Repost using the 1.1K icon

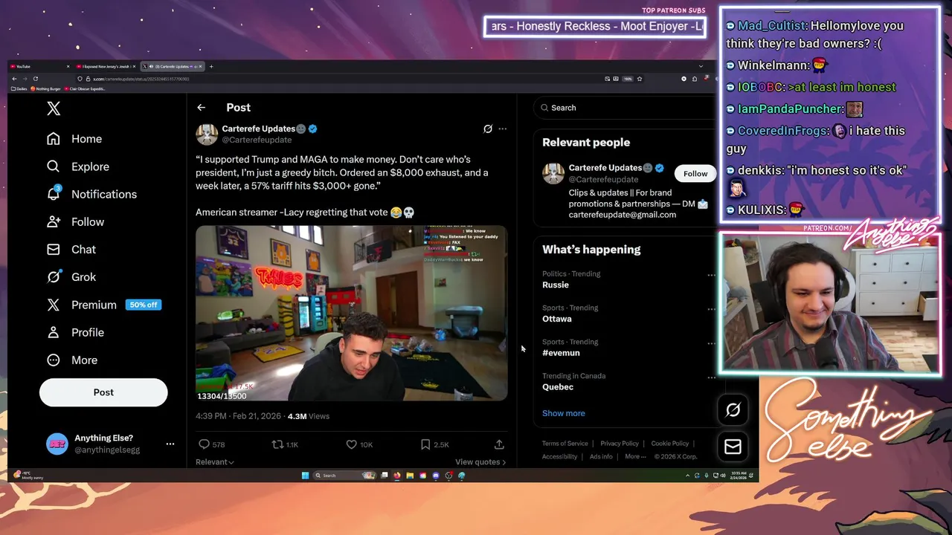[x=277, y=444]
